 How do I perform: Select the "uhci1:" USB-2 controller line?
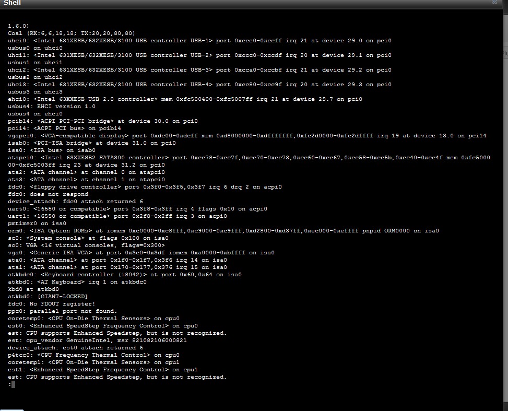(x=199, y=55)
